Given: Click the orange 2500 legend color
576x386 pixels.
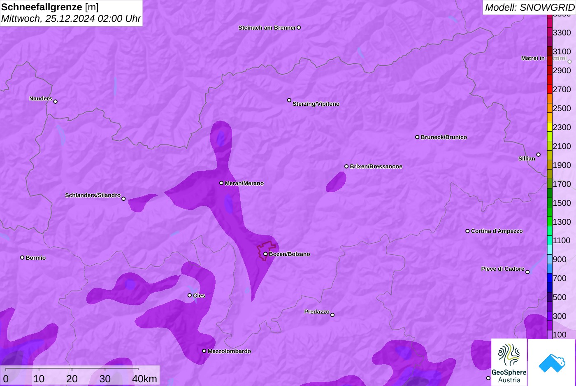Looking at the screenshot, I should click(x=550, y=108).
